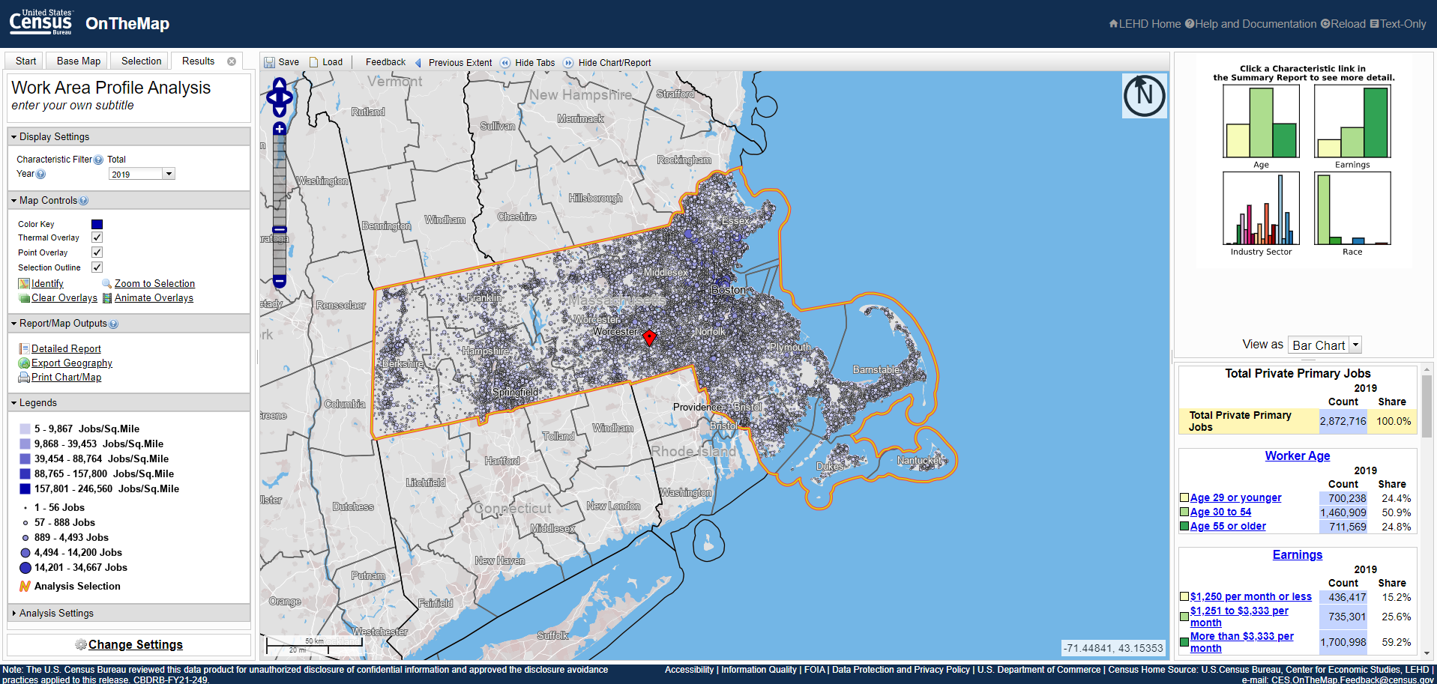Click the Census Bureau logo
The height and width of the screenshot is (684, 1437).
[41, 22]
